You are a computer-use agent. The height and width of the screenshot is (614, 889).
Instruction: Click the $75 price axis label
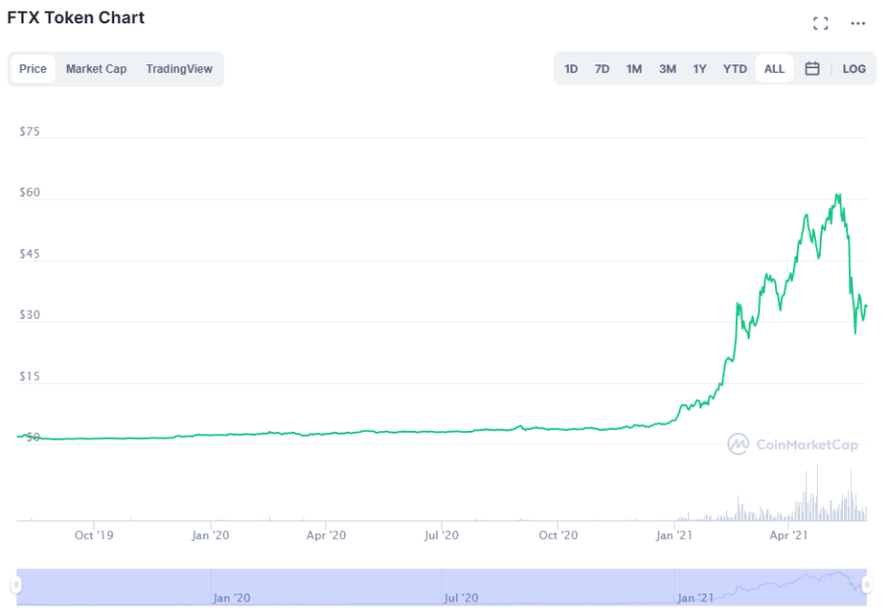point(29,132)
